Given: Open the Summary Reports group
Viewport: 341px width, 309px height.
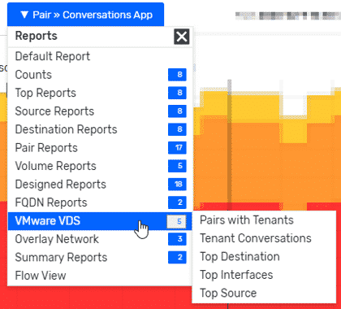Looking at the screenshot, I should coord(100,257).
